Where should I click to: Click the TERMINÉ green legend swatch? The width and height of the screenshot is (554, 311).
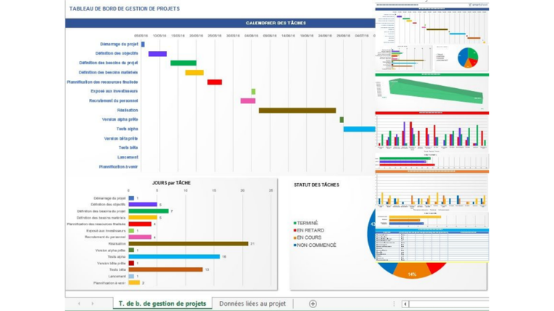294,223
